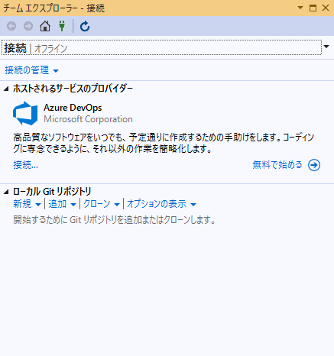
Task: Click the Azure DevOps logo
Action: [25, 113]
